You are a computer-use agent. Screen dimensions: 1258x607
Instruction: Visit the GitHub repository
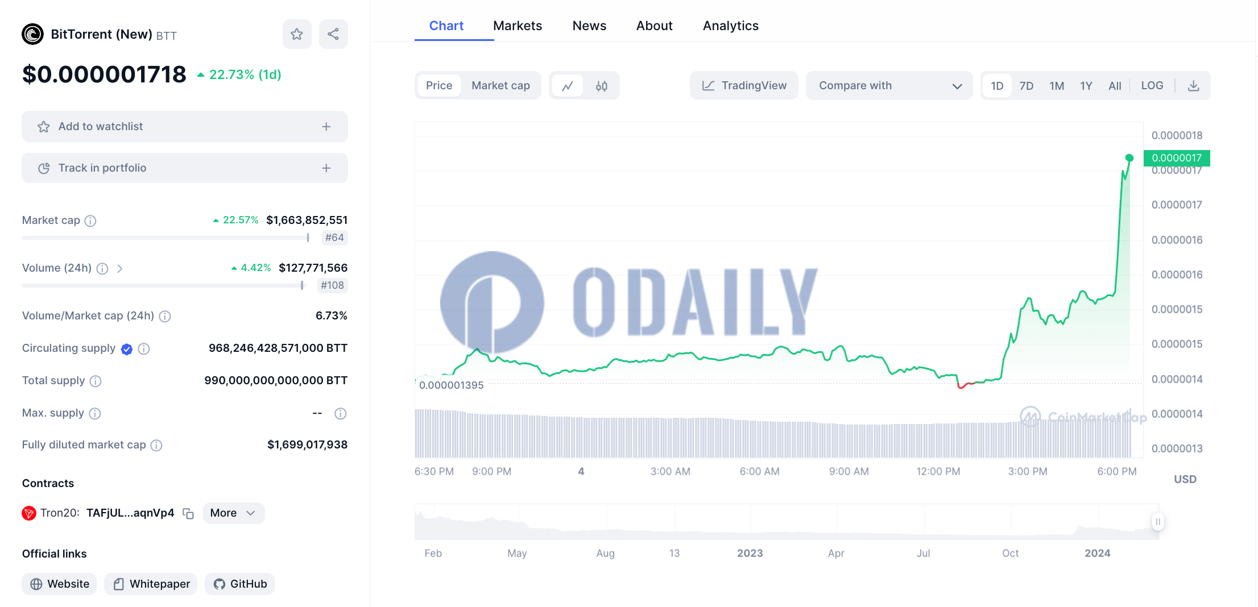coord(239,584)
